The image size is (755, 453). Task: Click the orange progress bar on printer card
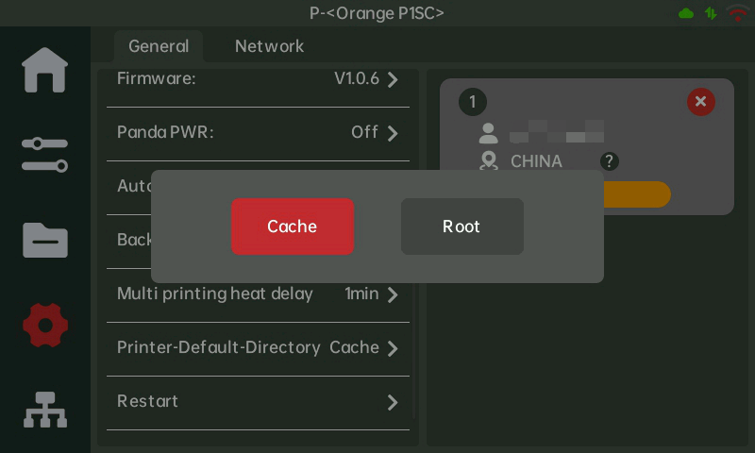[637, 194]
